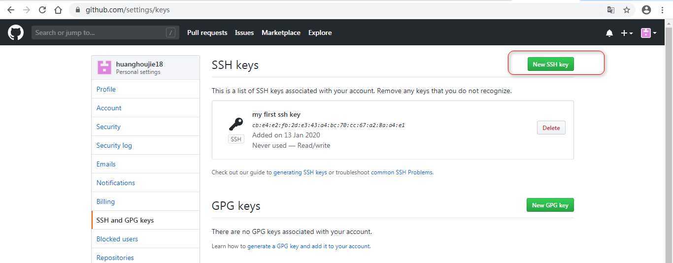This screenshot has height=263, width=673.
Task: Reload the page with the refresh icon
Action: [x=42, y=10]
